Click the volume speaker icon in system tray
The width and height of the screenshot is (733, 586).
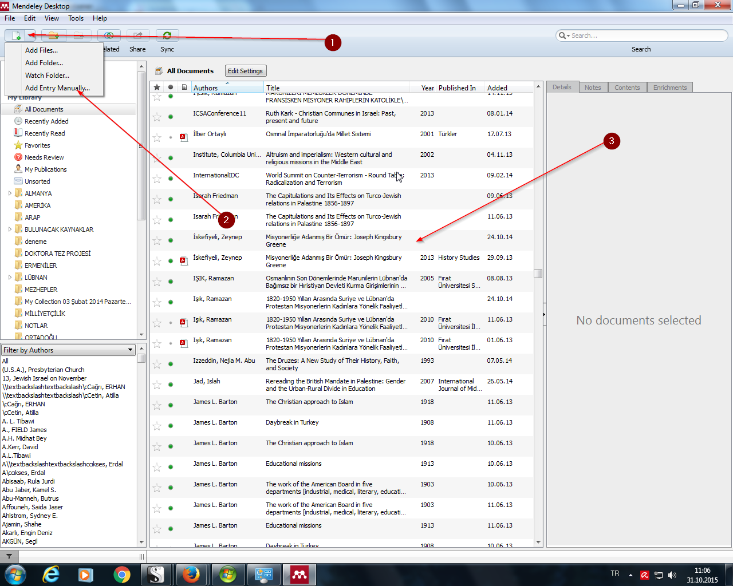(x=672, y=575)
